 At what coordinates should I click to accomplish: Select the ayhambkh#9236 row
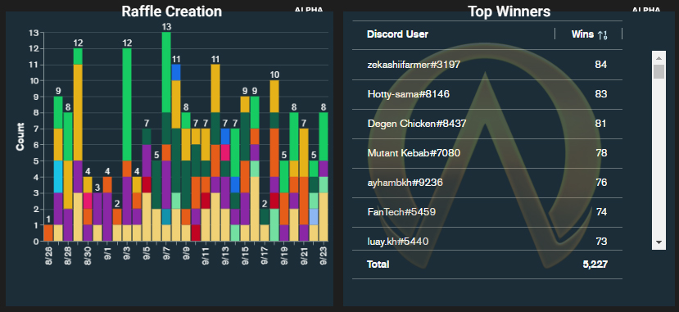[487, 182]
